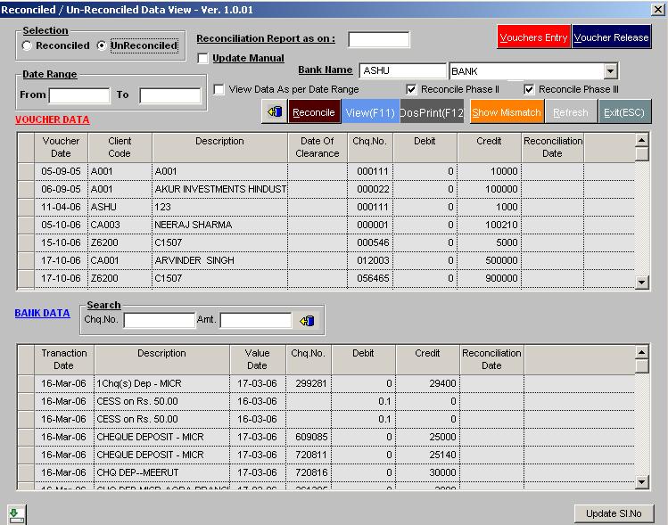Close the Reconciled Data View window

point(658,9)
